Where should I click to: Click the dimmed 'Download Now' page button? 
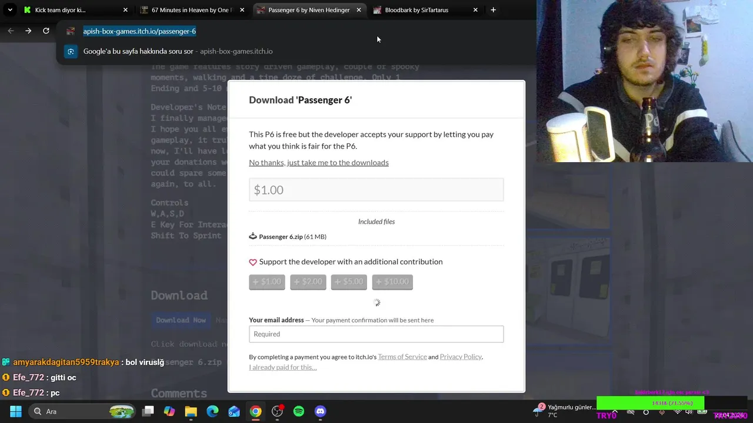(x=181, y=320)
